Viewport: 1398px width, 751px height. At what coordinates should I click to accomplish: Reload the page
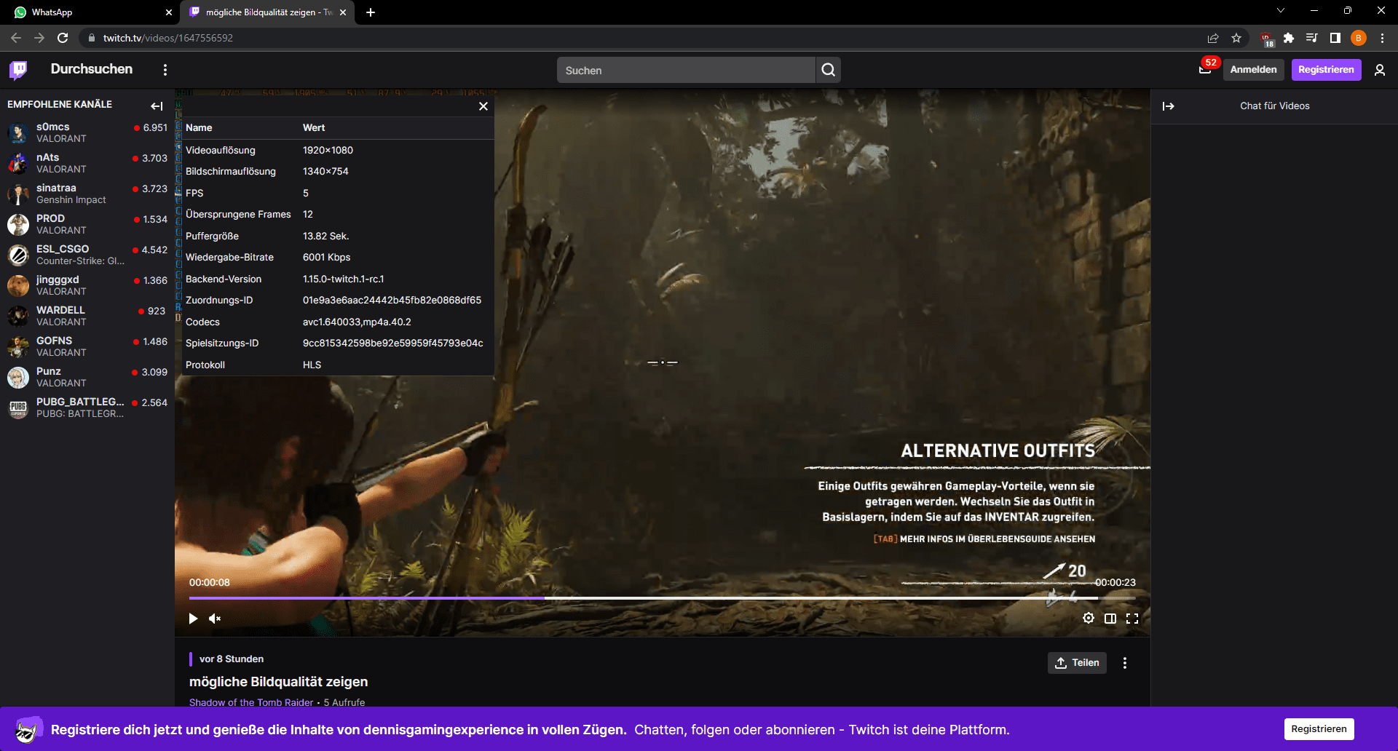[x=63, y=38]
